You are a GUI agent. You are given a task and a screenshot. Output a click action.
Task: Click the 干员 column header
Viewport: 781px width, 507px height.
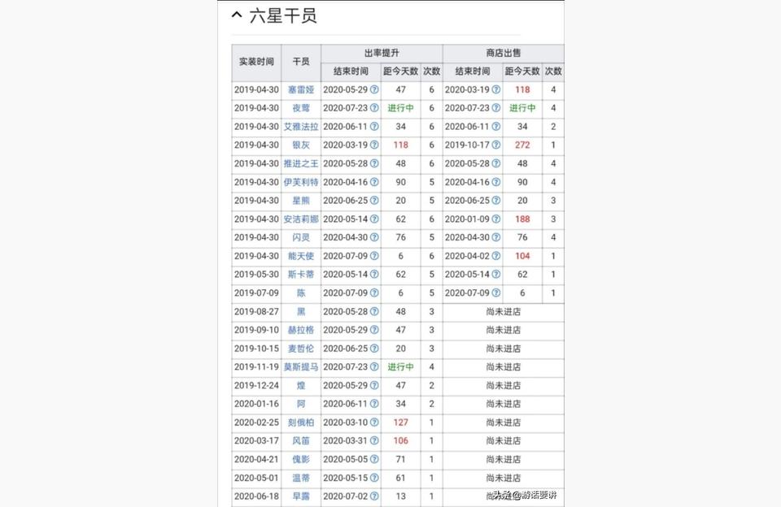click(x=301, y=63)
